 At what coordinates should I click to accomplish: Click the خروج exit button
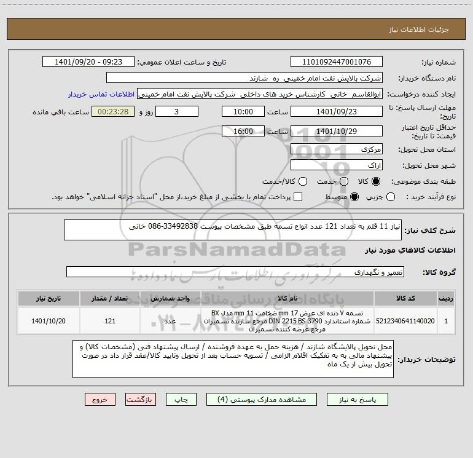pos(100,400)
